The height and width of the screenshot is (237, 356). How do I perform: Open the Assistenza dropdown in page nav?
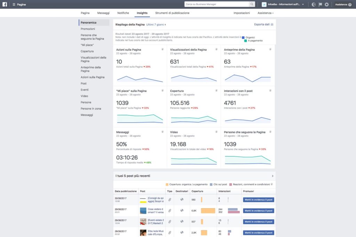pos(265,13)
